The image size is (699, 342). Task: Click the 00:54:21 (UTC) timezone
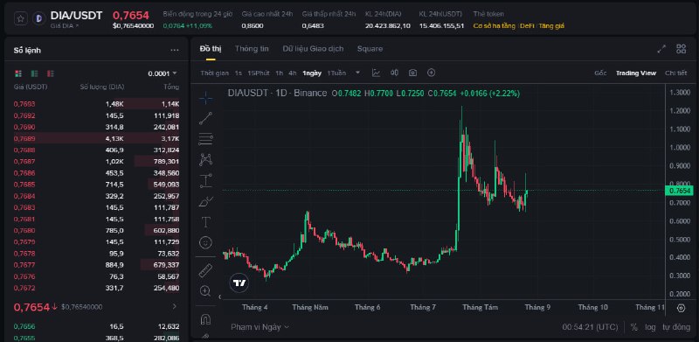590,327
